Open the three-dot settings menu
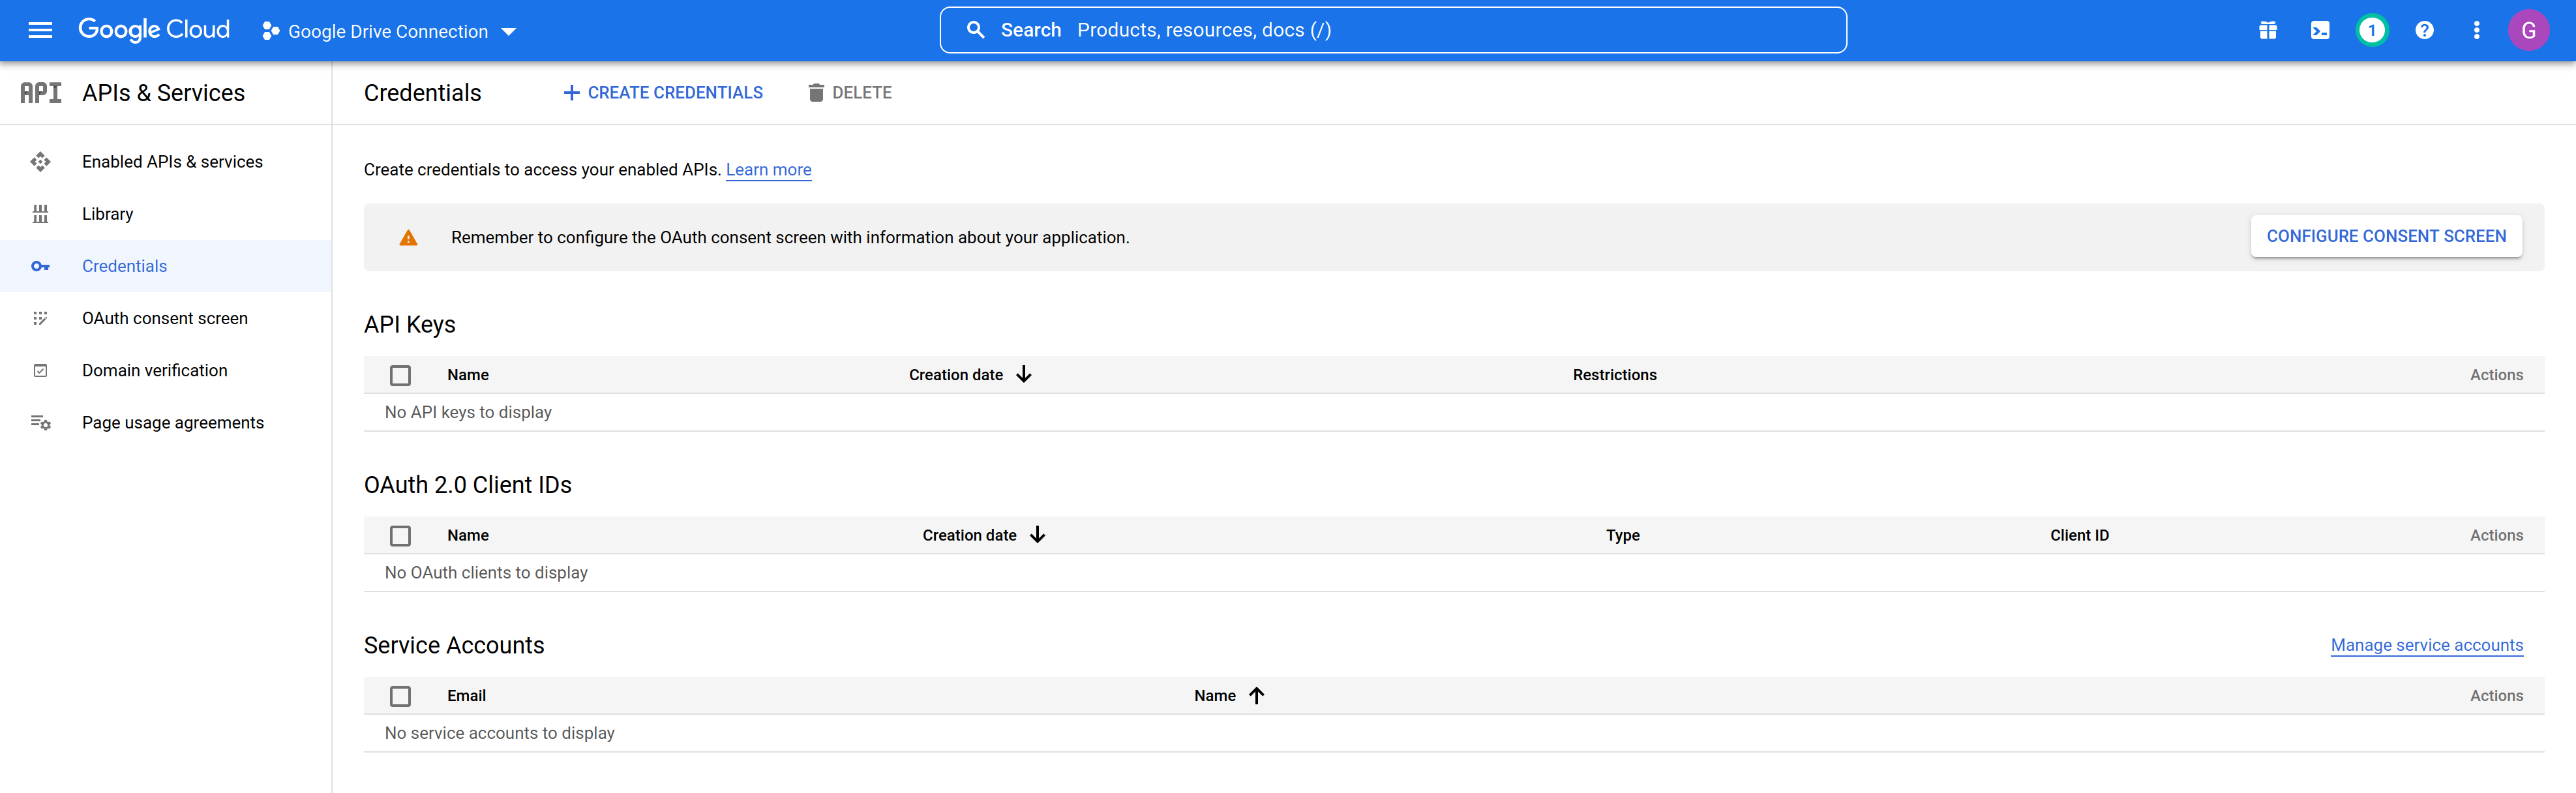 click(x=2476, y=30)
